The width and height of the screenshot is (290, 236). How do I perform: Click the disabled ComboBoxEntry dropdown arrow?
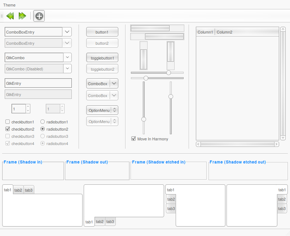67,43
